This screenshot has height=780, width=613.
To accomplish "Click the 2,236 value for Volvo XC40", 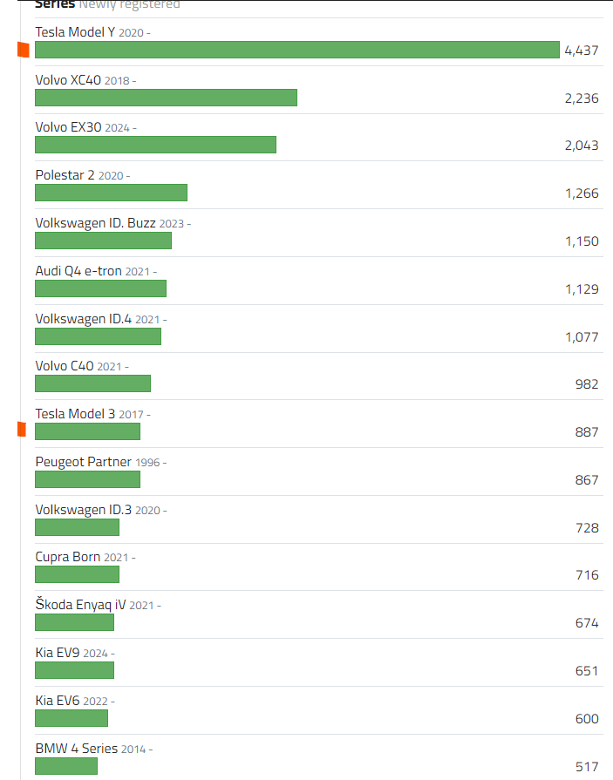I will tap(581, 98).
